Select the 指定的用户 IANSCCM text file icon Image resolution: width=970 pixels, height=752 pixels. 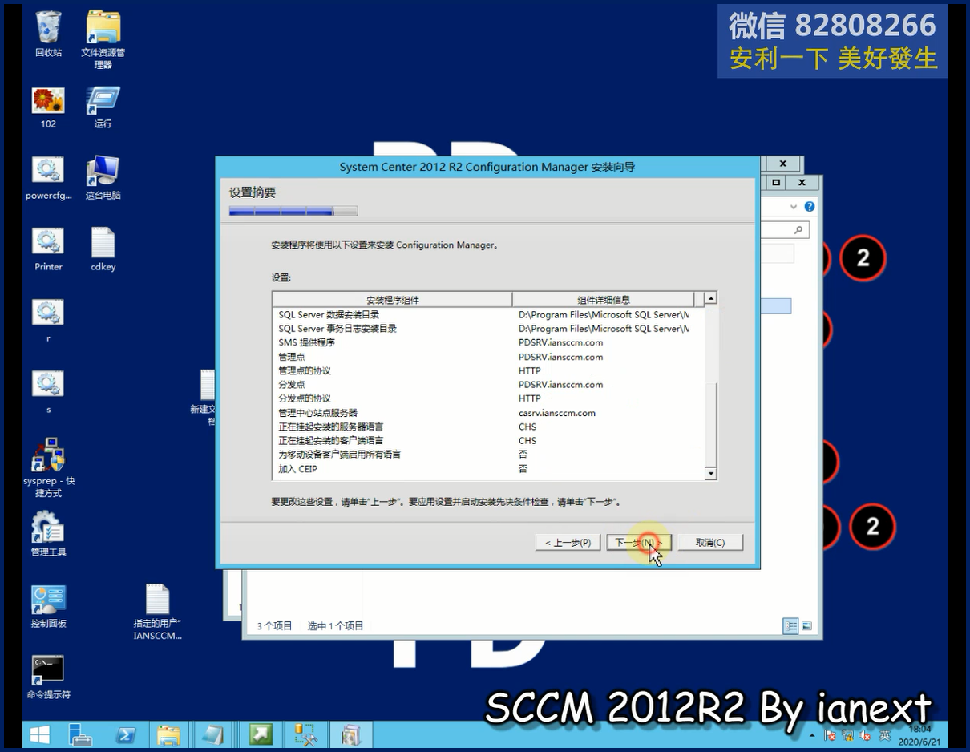[x=158, y=612]
